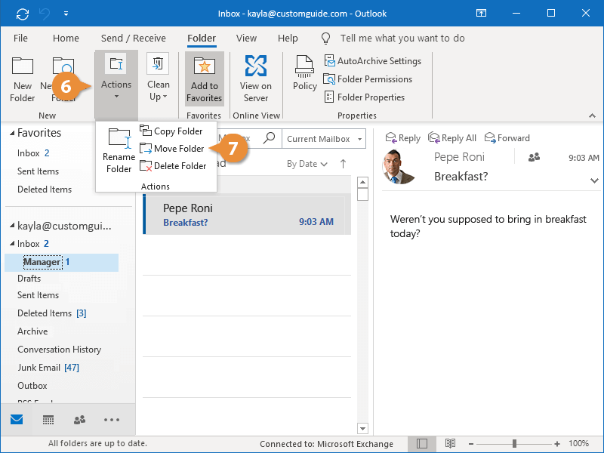Screen dimensions: 604x453
Task: Open the Current Mailbox scope dropdown
Action: [x=324, y=139]
